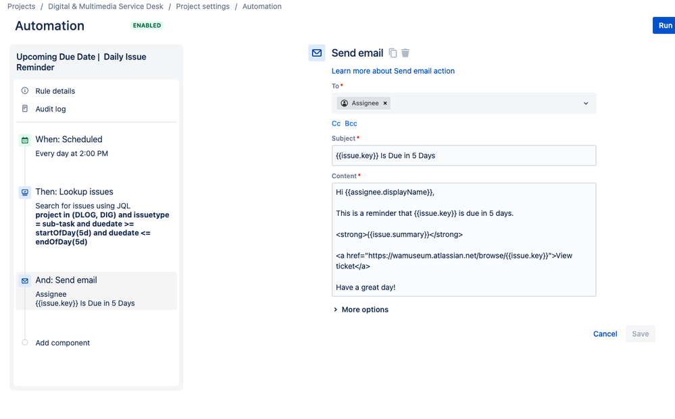Click the Add component circle icon
The width and height of the screenshot is (675, 419).
point(25,343)
